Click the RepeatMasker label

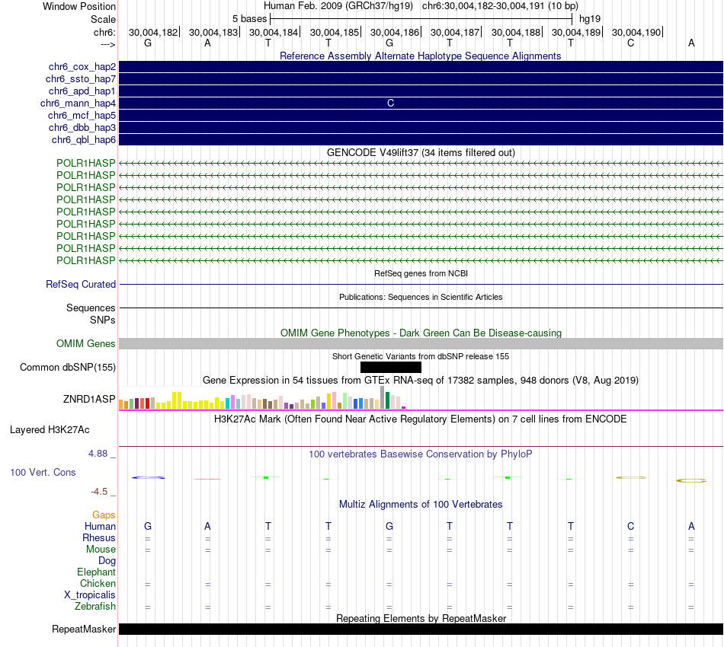(x=84, y=629)
